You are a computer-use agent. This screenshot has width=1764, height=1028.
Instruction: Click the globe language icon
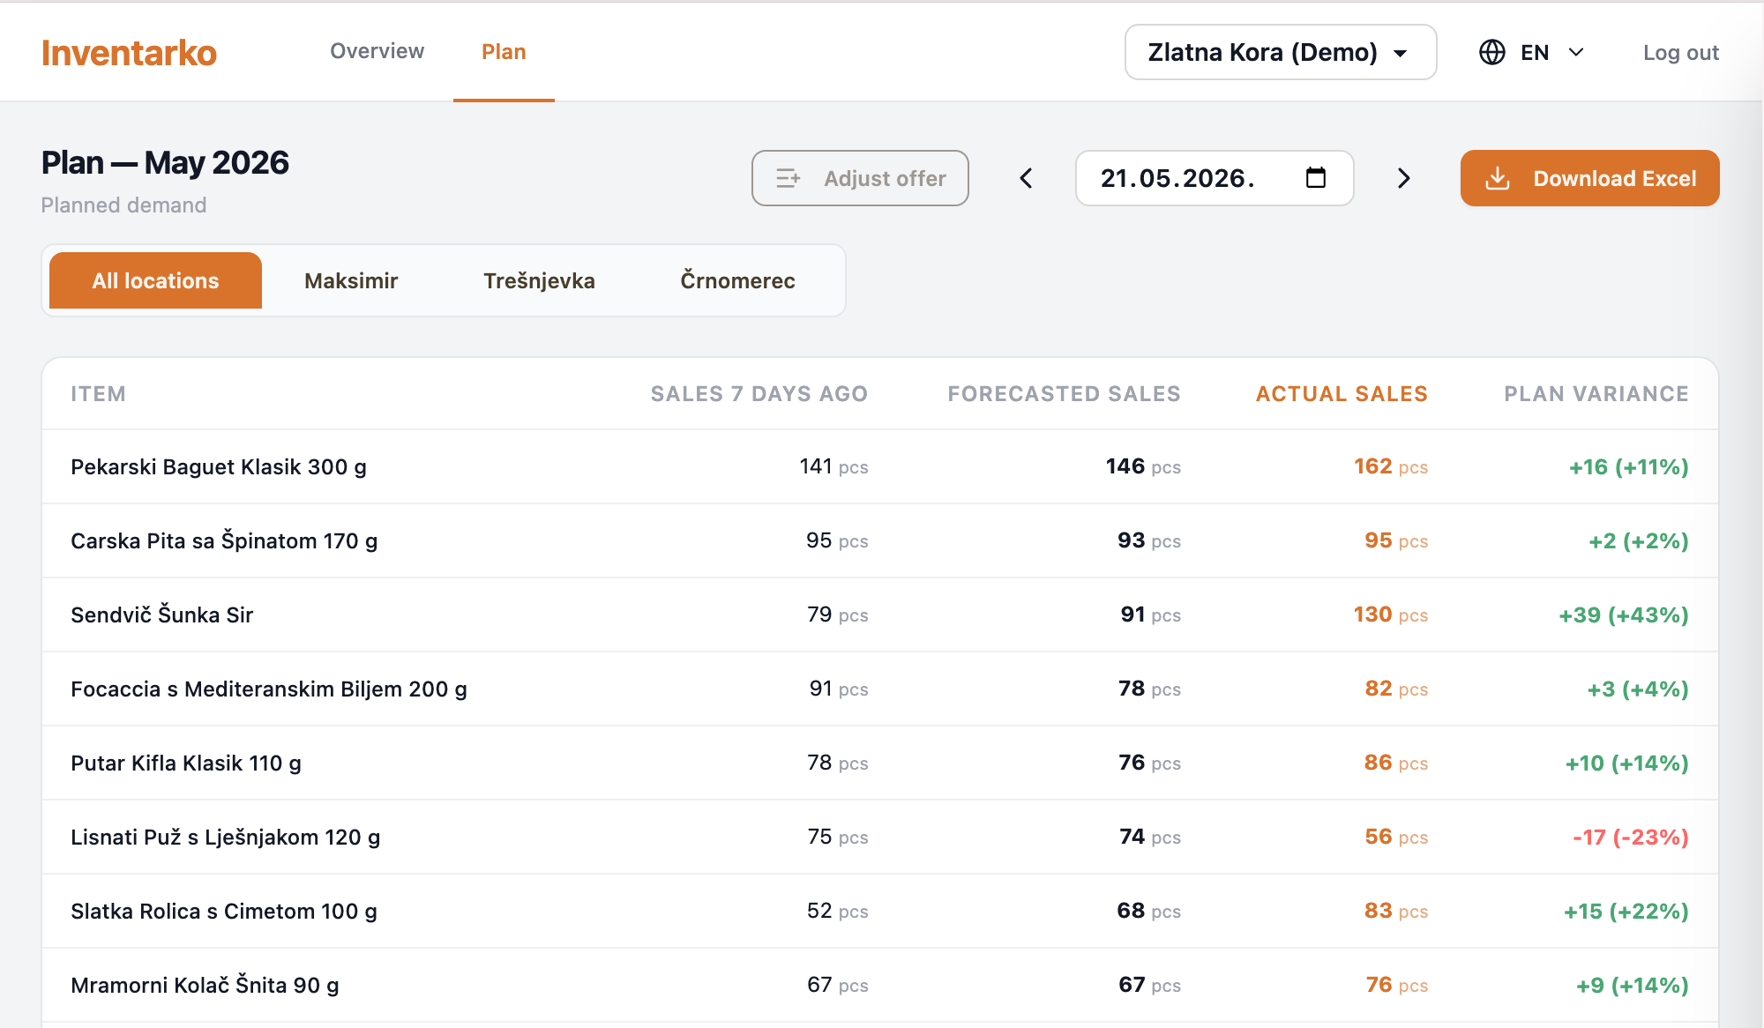pyautogui.click(x=1491, y=52)
